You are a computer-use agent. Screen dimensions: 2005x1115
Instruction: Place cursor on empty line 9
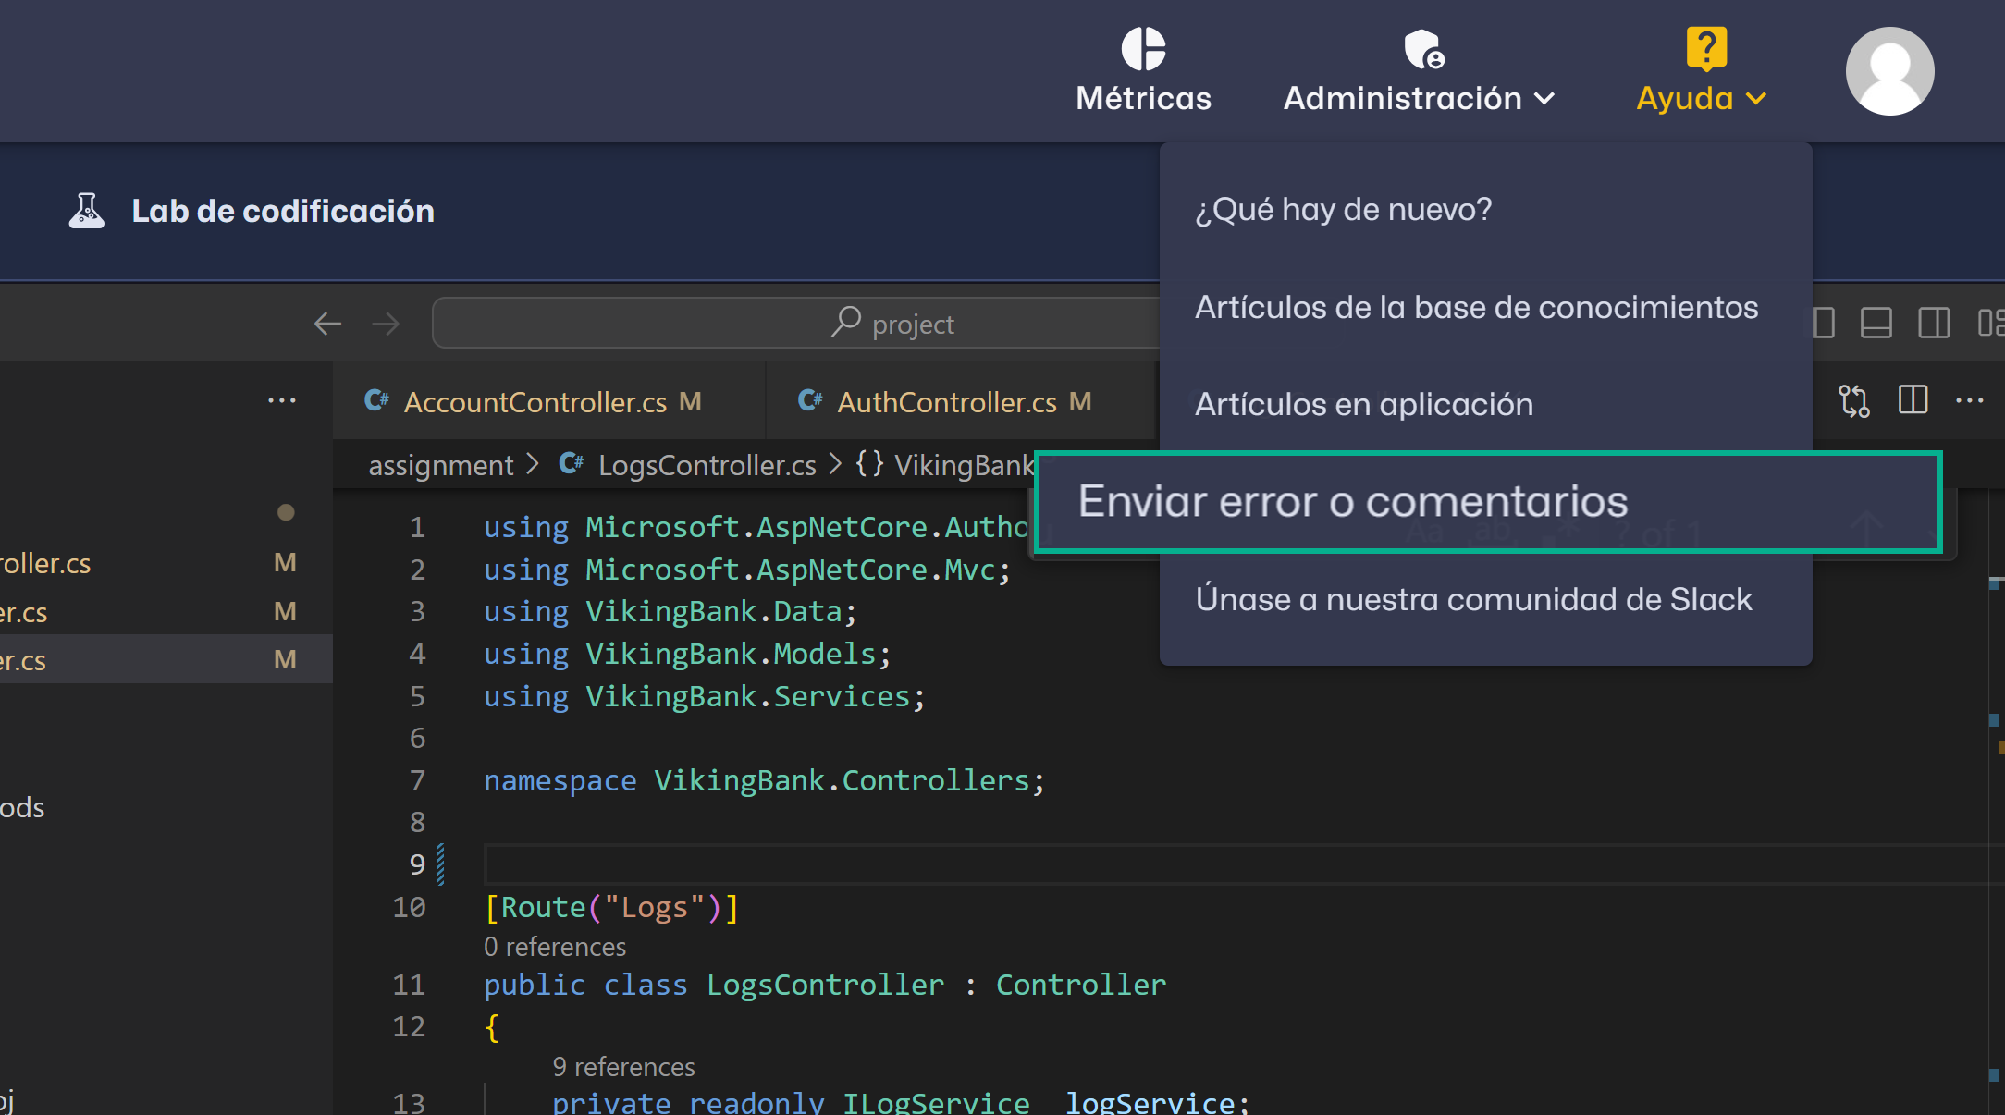[x=1235, y=864]
